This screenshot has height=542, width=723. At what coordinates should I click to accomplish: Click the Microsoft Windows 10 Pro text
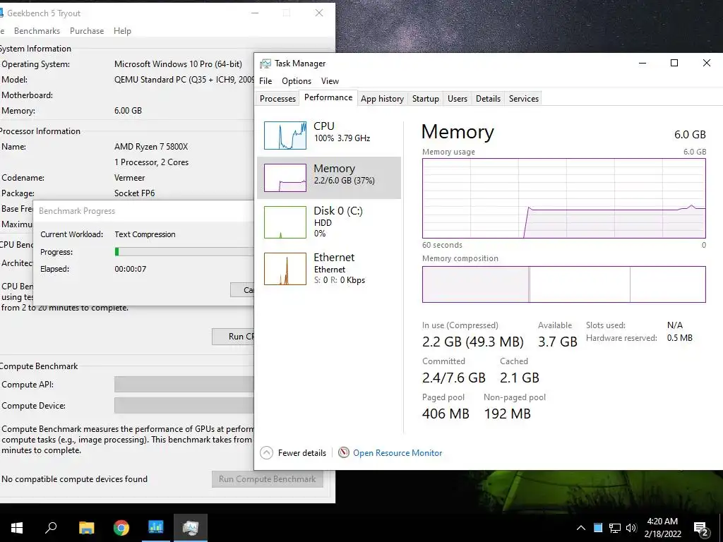point(178,64)
